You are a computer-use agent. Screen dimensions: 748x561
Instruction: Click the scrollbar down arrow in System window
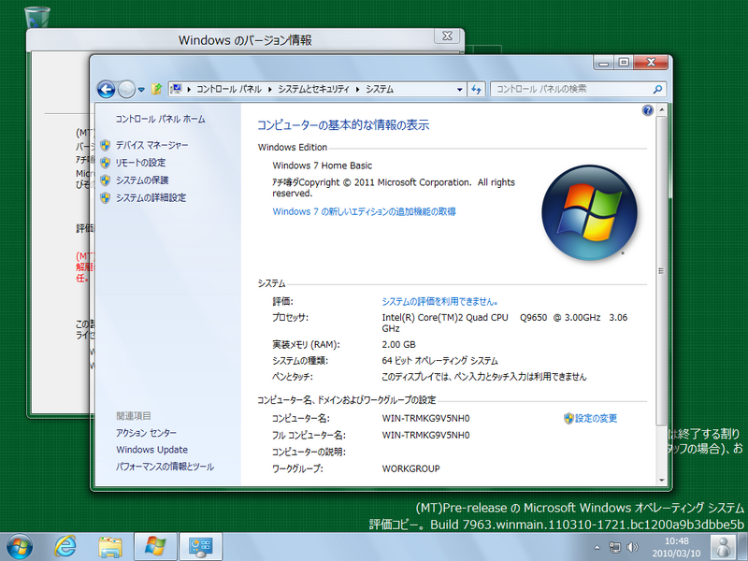click(x=662, y=480)
